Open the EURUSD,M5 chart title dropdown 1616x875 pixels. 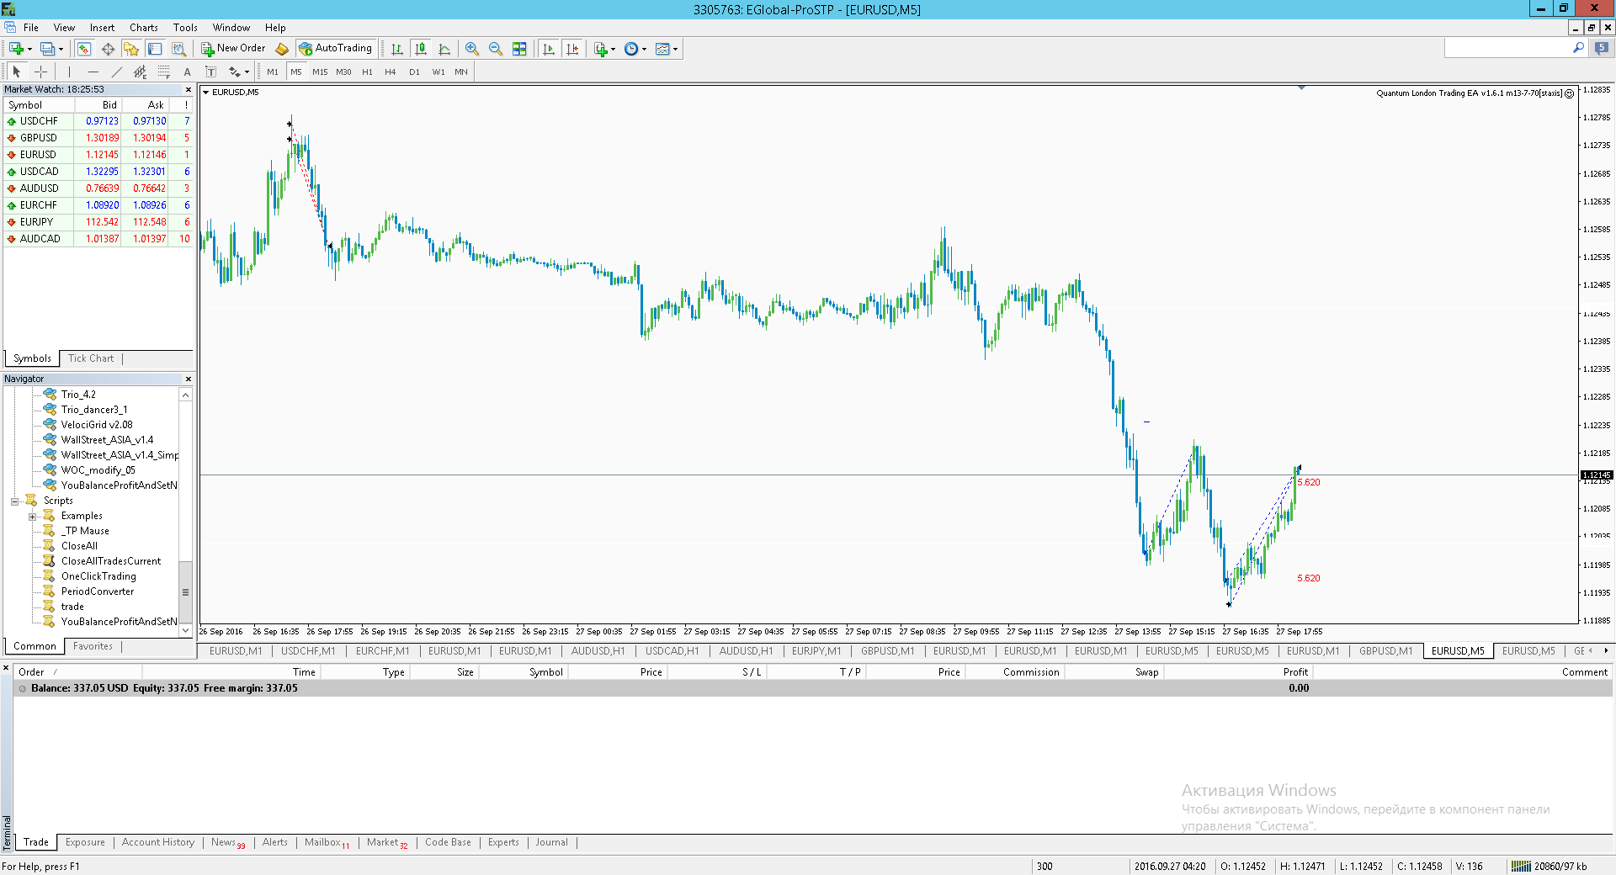[205, 93]
